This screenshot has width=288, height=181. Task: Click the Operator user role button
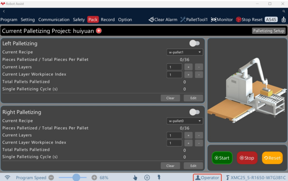(x=207, y=177)
